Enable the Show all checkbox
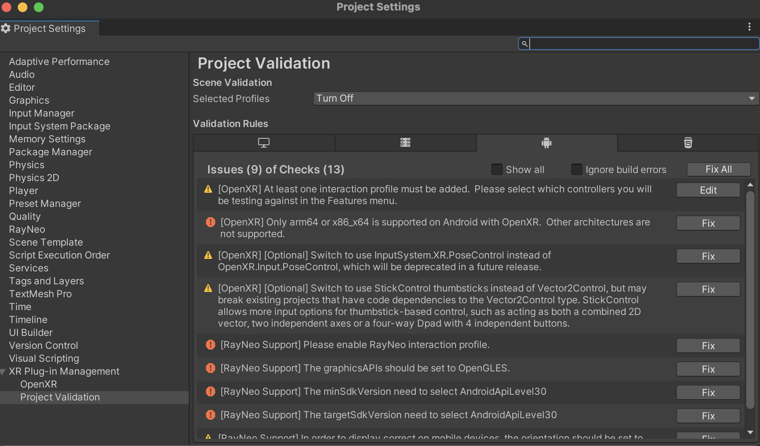 click(497, 169)
